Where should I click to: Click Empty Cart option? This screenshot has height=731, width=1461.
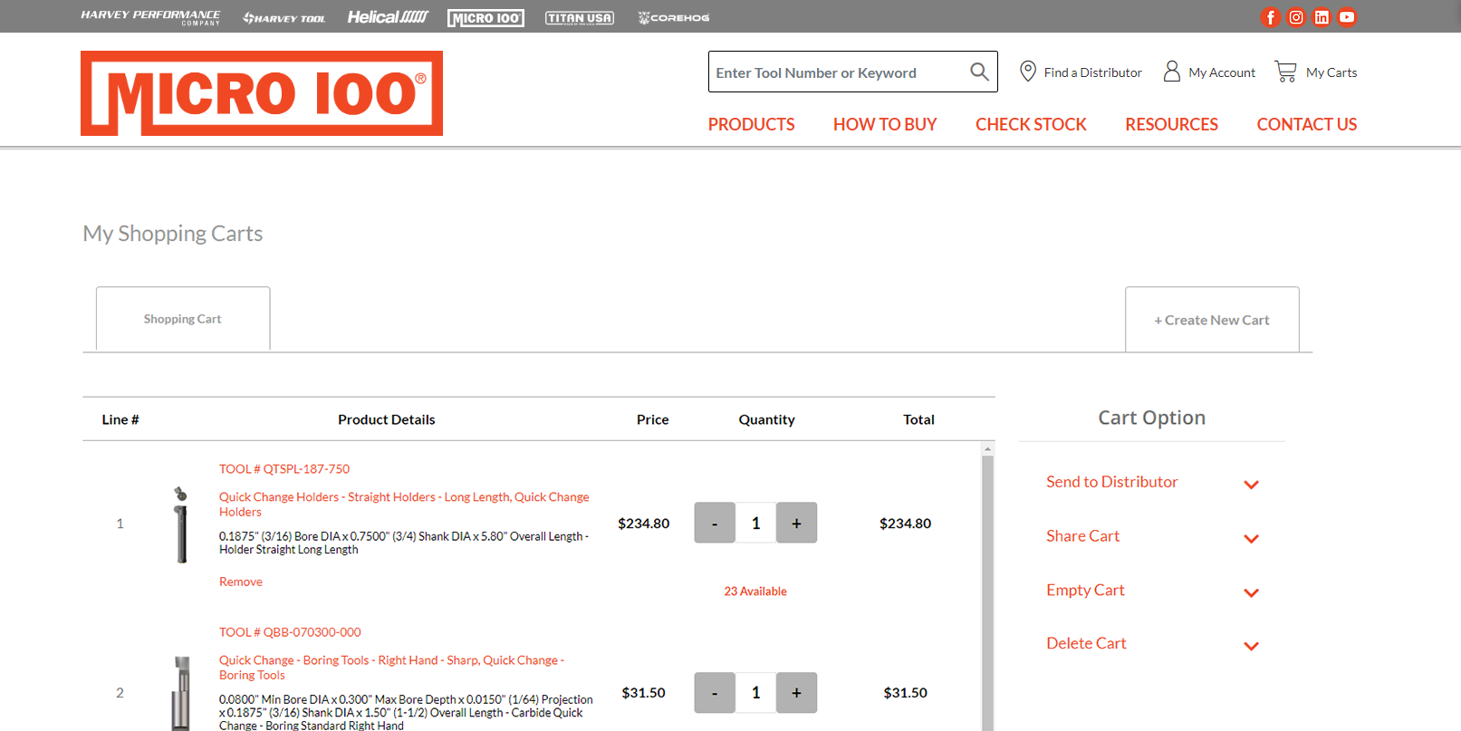click(x=1085, y=591)
